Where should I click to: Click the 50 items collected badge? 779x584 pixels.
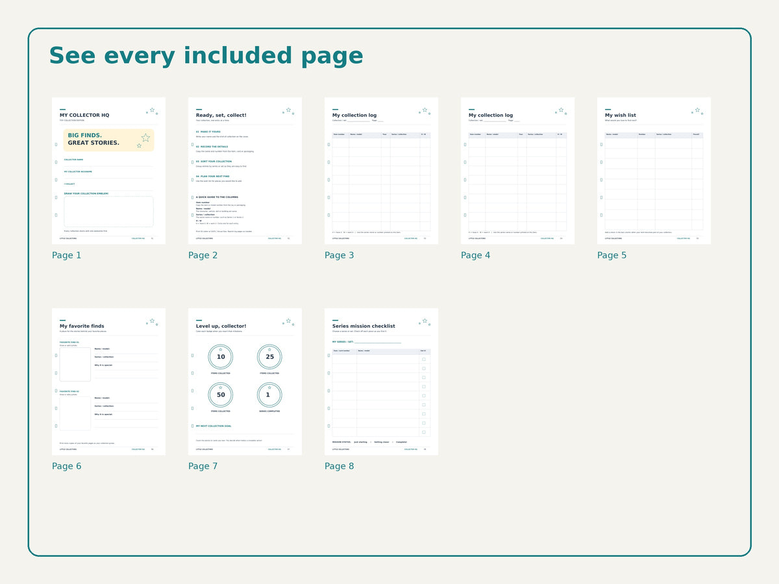tap(221, 395)
